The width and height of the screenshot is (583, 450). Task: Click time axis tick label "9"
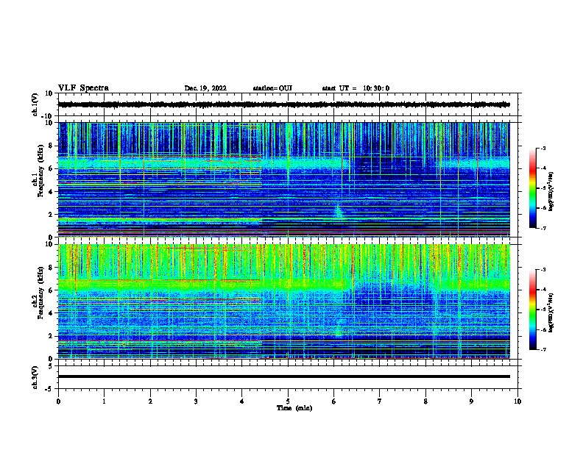pyautogui.click(x=471, y=401)
